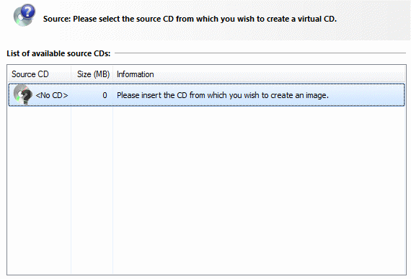Image resolution: width=411 pixels, height=279 pixels.
Task: Click the size value 0 in the row
Action: point(105,95)
